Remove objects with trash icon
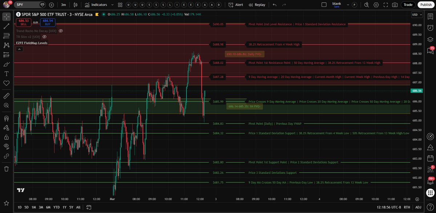This screenshot has width=436, height=213. click(6, 169)
